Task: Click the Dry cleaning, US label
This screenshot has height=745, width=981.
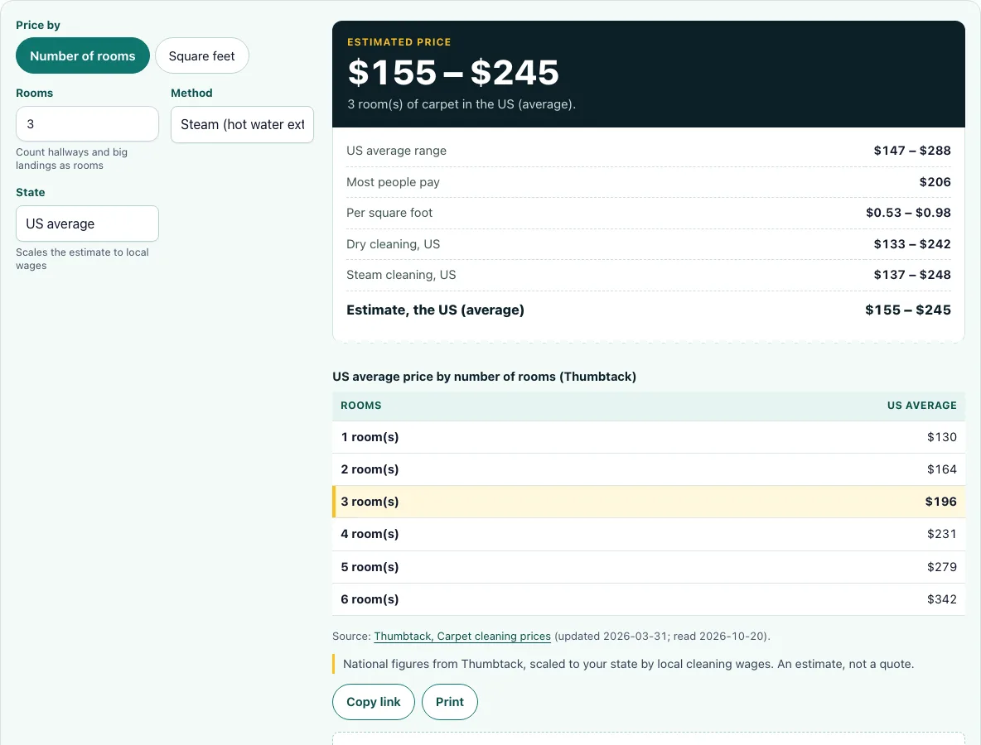Action: click(x=393, y=243)
